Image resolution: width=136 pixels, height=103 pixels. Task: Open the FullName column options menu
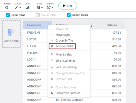coord(92,25)
